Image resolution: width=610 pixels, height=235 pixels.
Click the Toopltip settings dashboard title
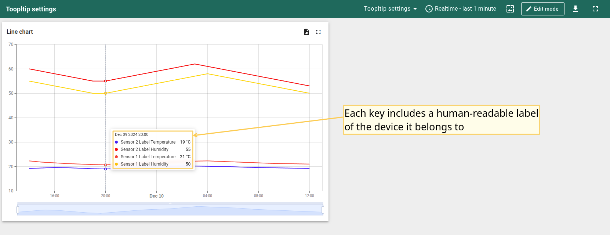point(31,9)
